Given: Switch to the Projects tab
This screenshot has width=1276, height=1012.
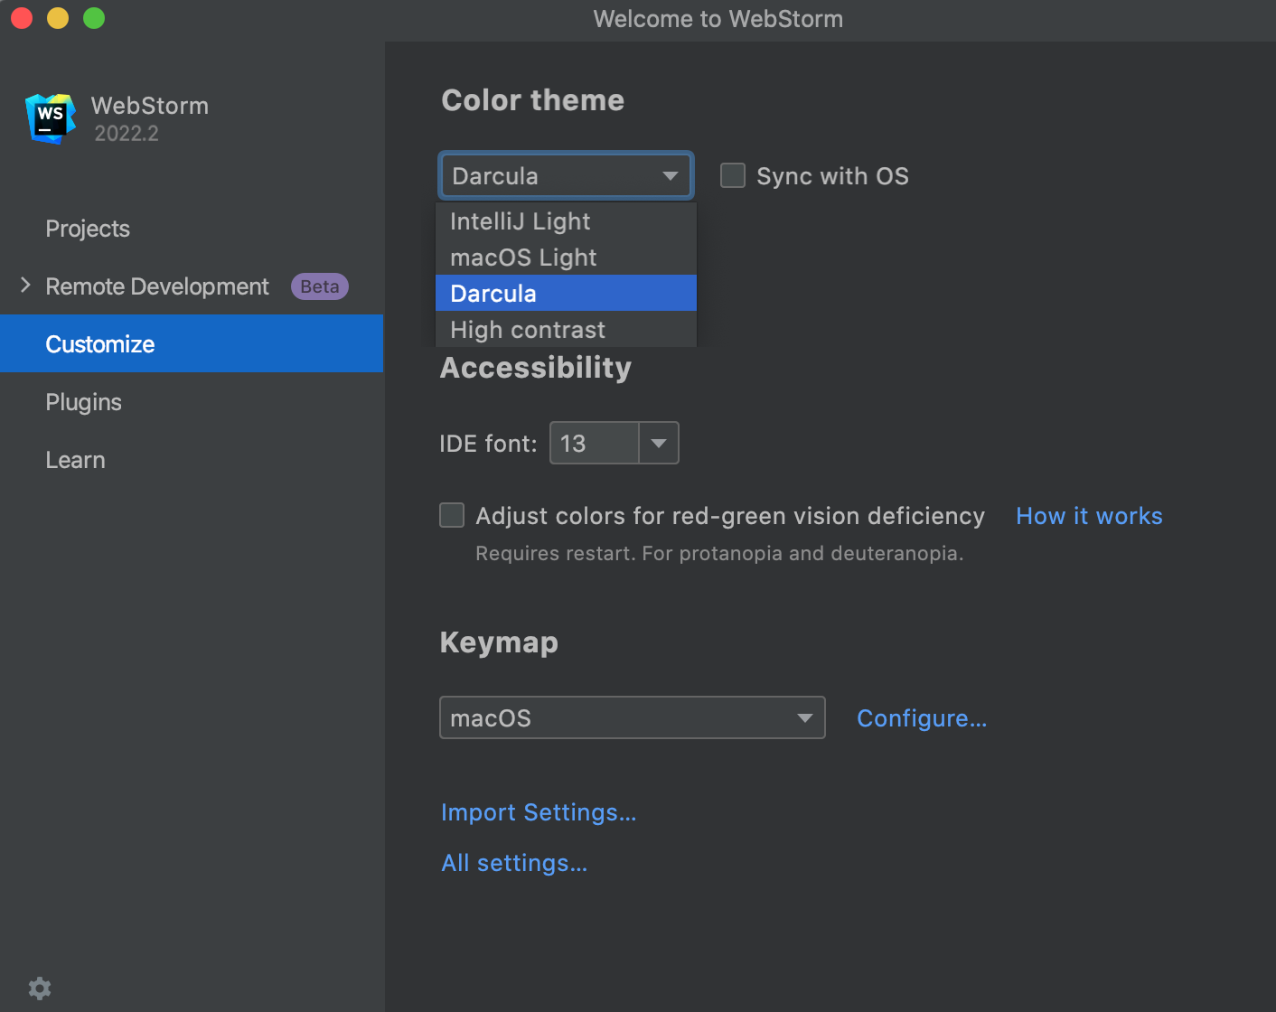Looking at the screenshot, I should click(87, 229).
